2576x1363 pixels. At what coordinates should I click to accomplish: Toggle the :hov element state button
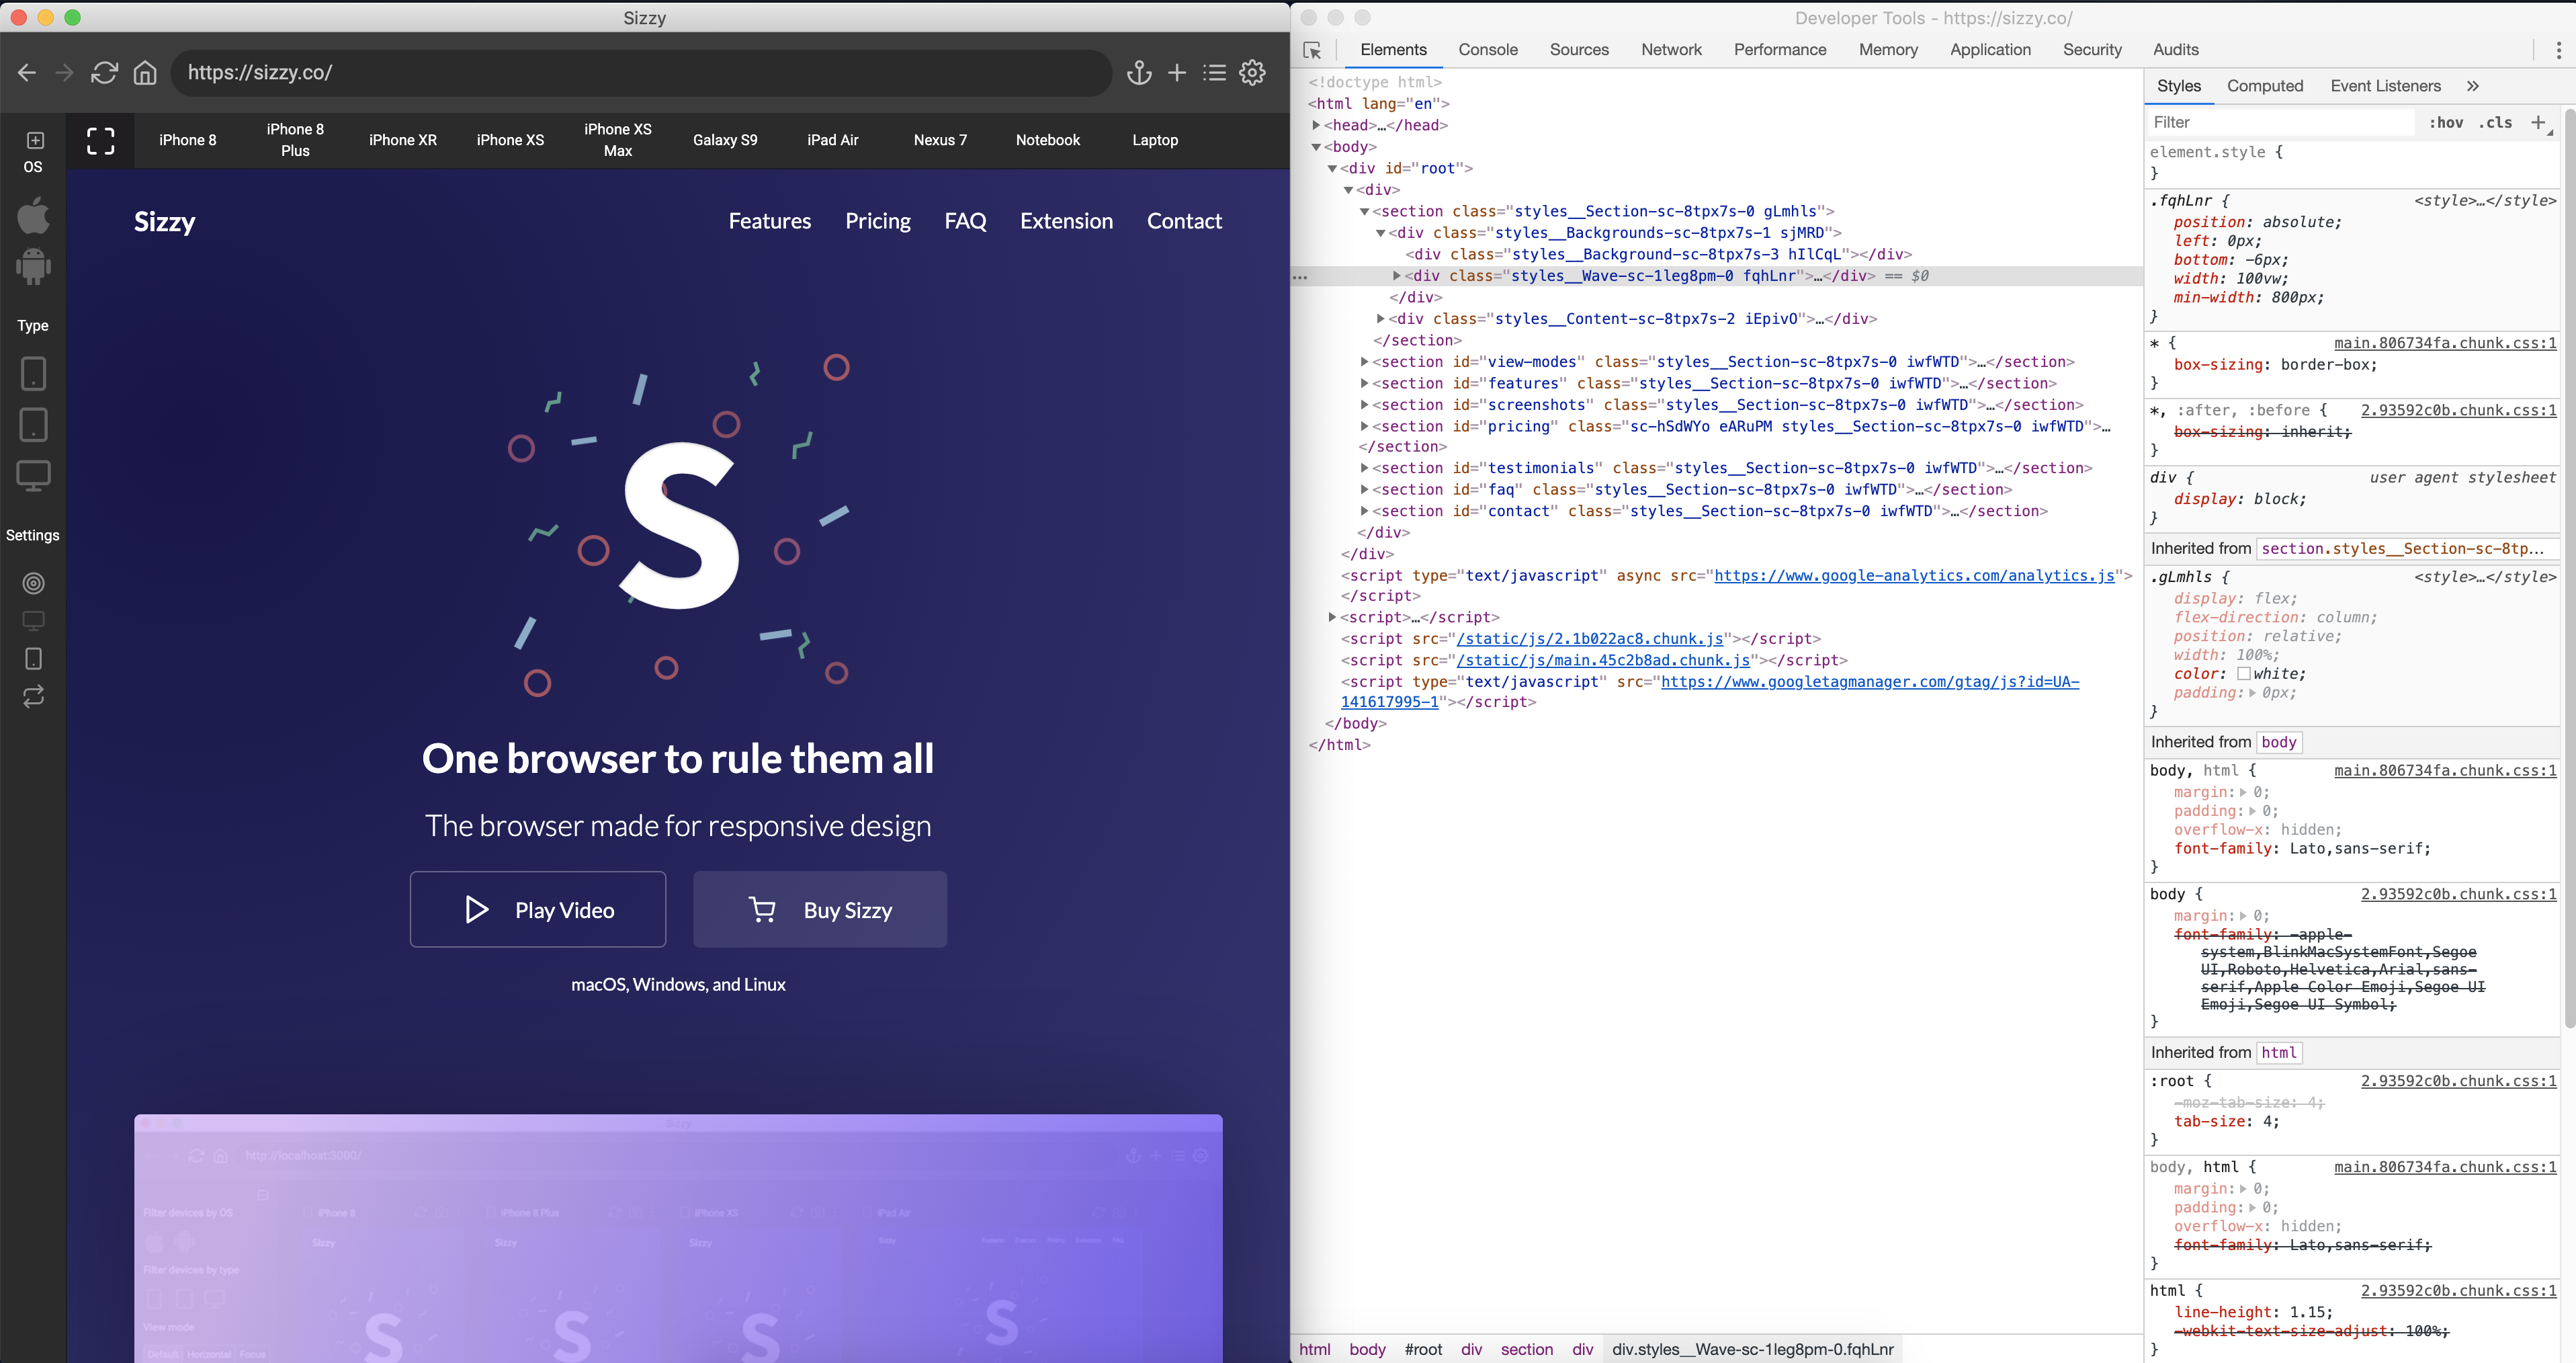[x=2446, y=122]
